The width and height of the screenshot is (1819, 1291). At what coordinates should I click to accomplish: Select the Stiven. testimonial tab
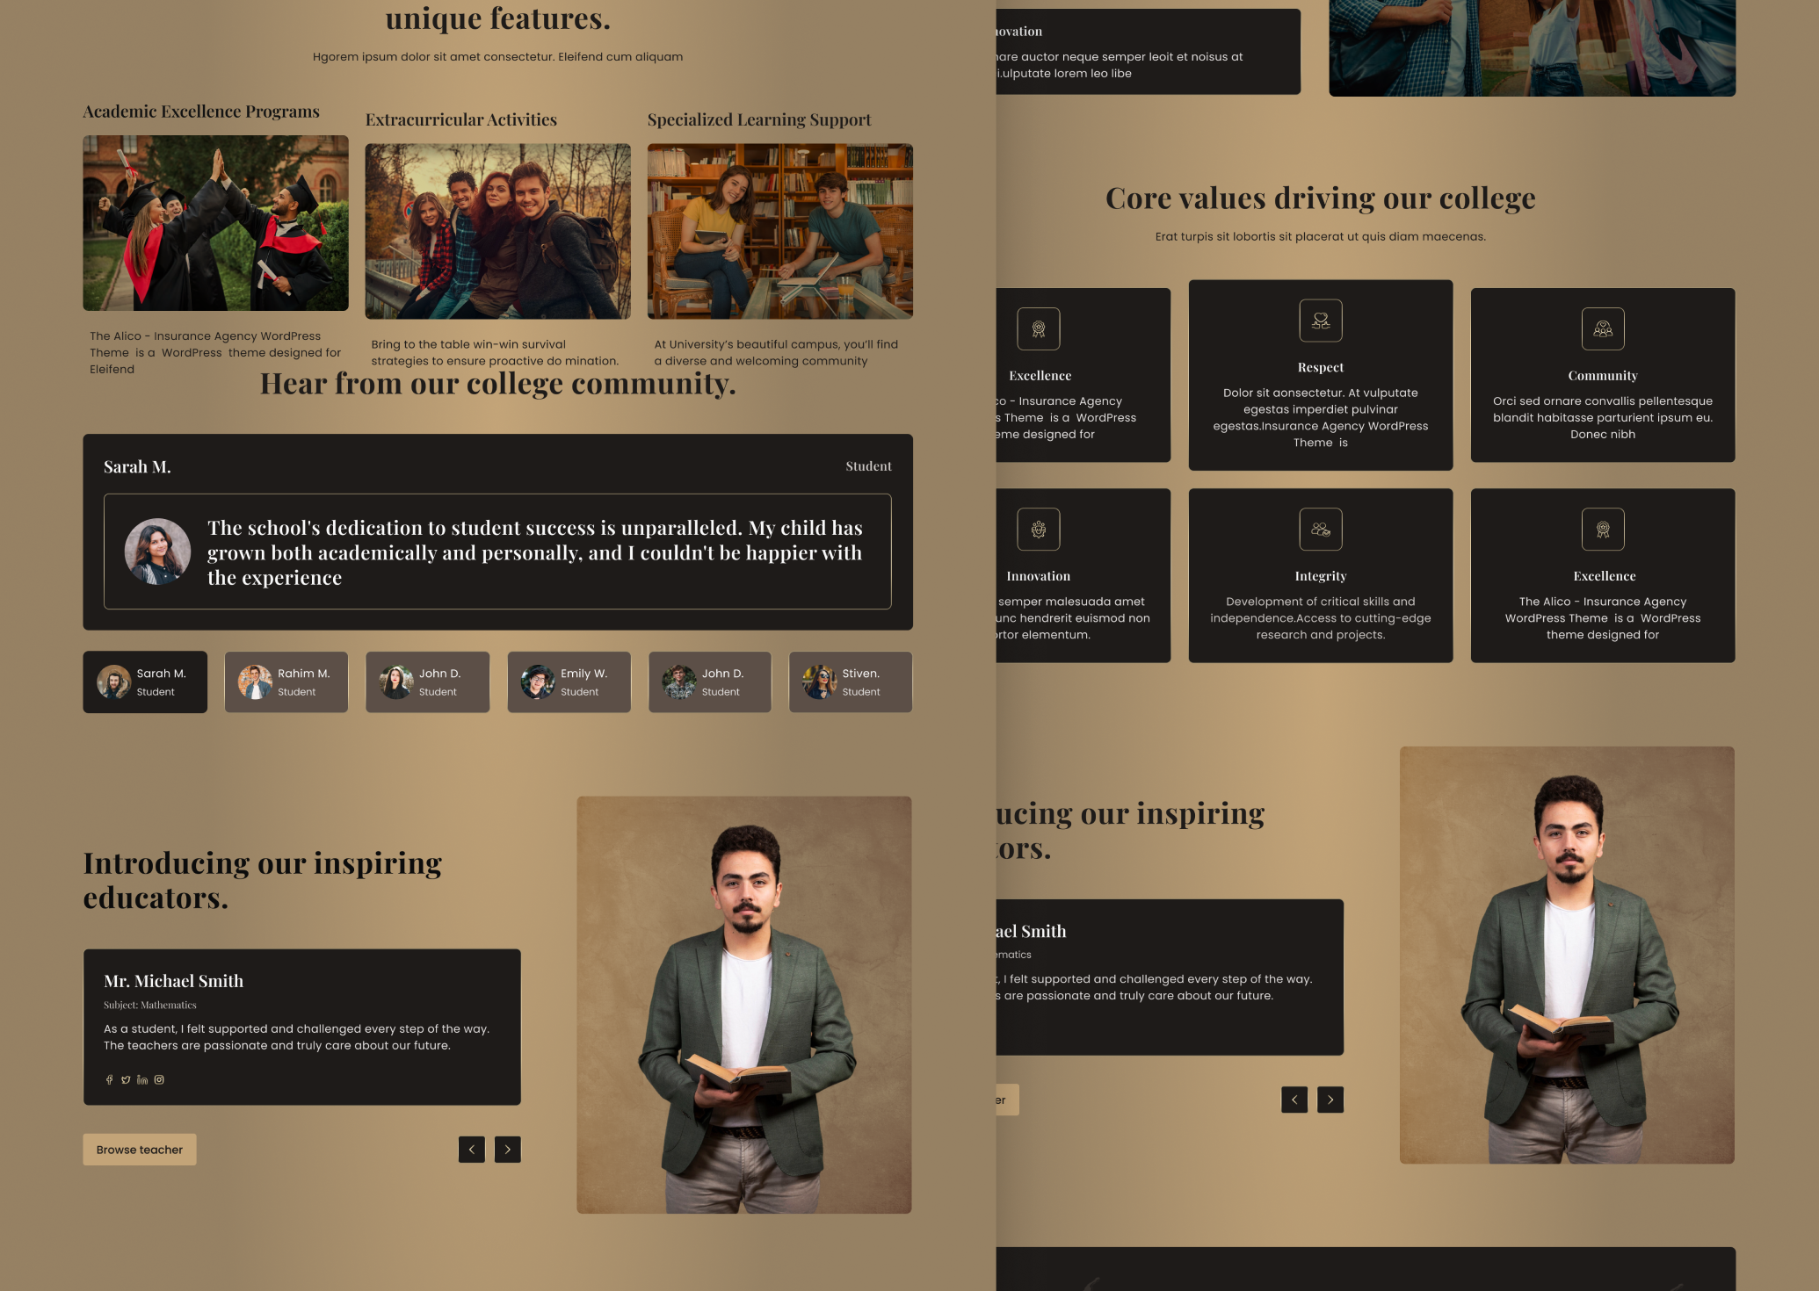[x=850, y=682]
